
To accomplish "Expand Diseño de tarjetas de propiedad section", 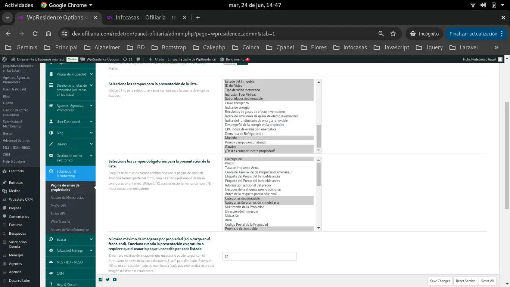I will [71, 90].
